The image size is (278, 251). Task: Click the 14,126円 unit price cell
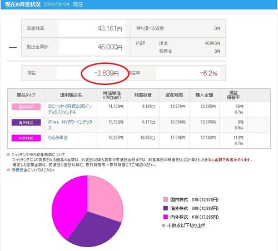pos(116,107)
